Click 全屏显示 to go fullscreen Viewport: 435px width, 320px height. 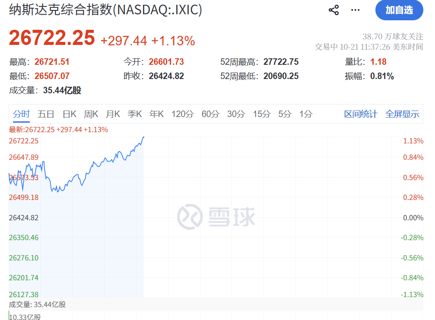[402, 114]
